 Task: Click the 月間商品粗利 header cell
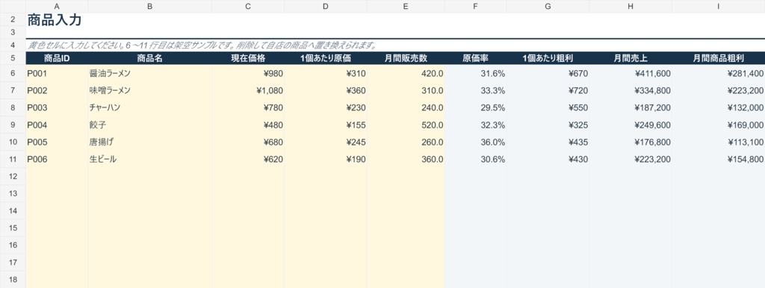click(x=718, y=58)
